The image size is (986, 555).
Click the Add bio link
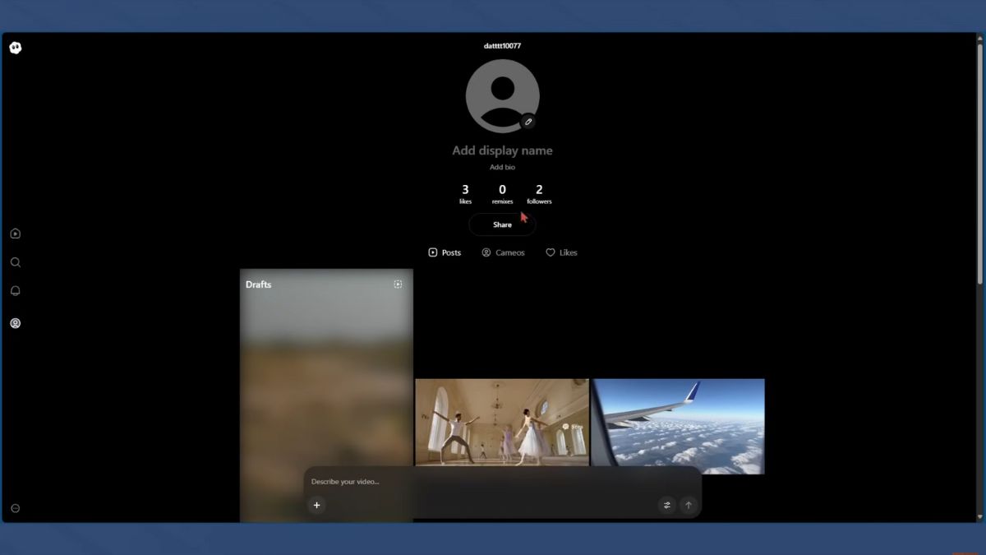502,168
